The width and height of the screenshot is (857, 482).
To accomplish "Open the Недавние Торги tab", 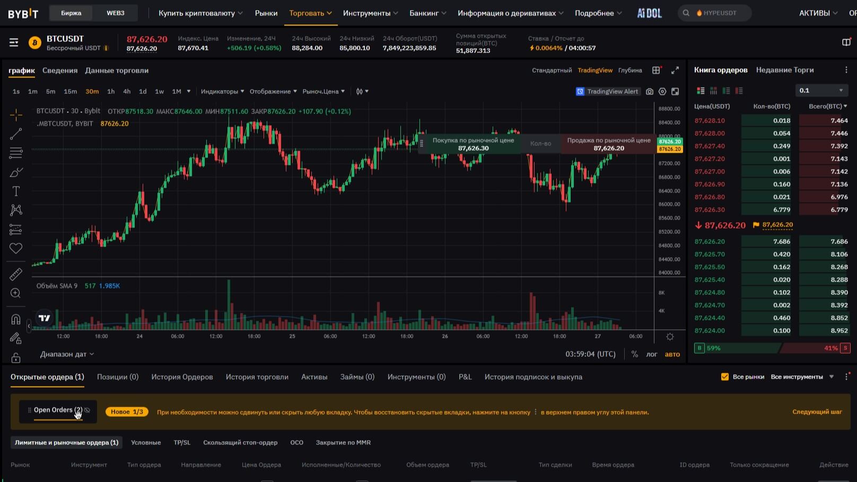I will [x=784, y=70].
